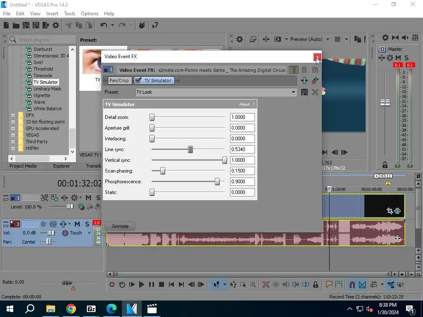
Task: Click the Phosphorescence slider handle
Action: (217, 182)
